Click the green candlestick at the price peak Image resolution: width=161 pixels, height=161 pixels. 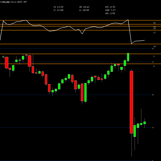point(128,57)
